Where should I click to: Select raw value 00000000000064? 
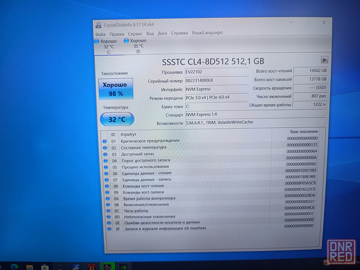302,151
